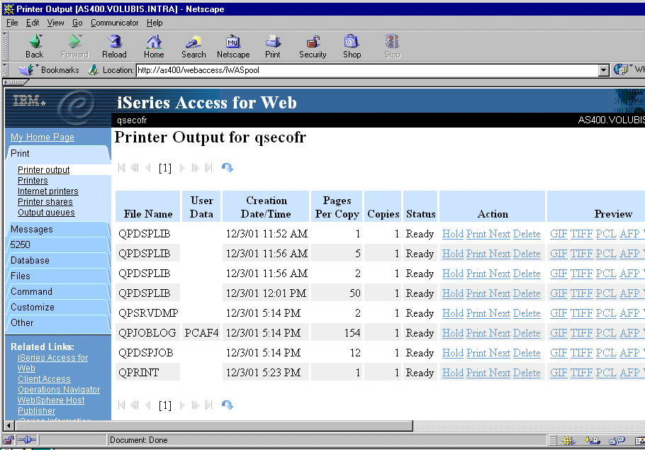The image size is (645, 450).
Task: Open WebSphere Host Publisher link
Action: point(51,405)
